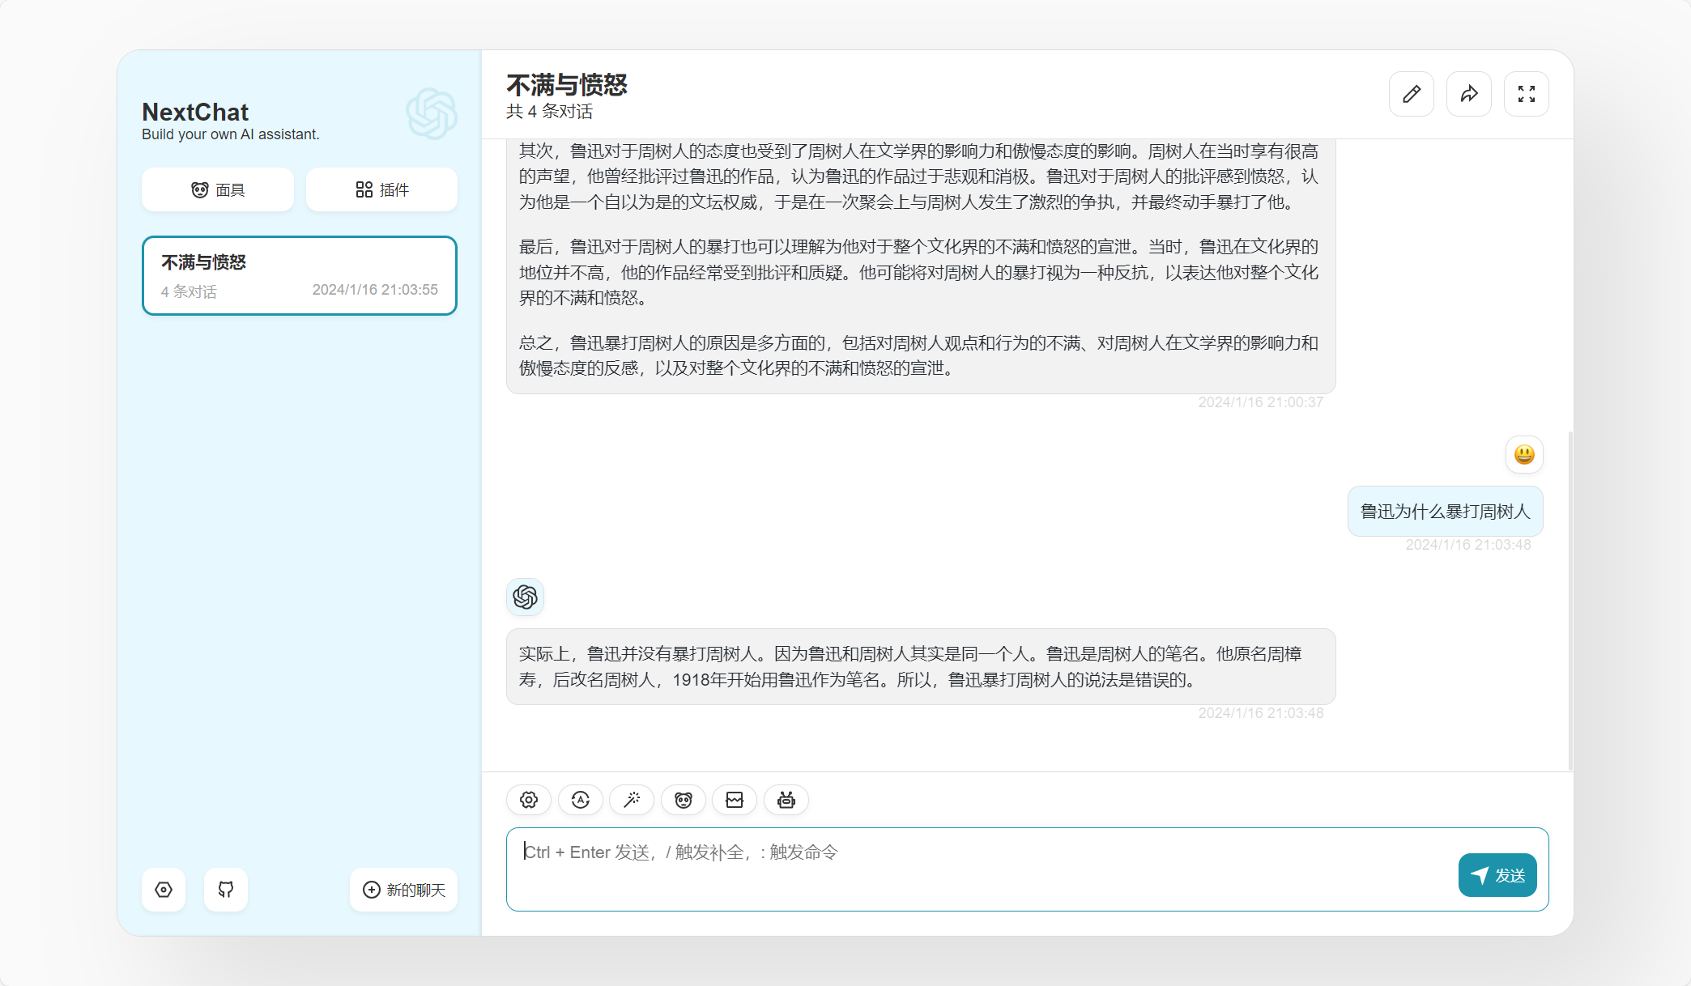Click the NextChat title in sidebar

tap(195, 112)
